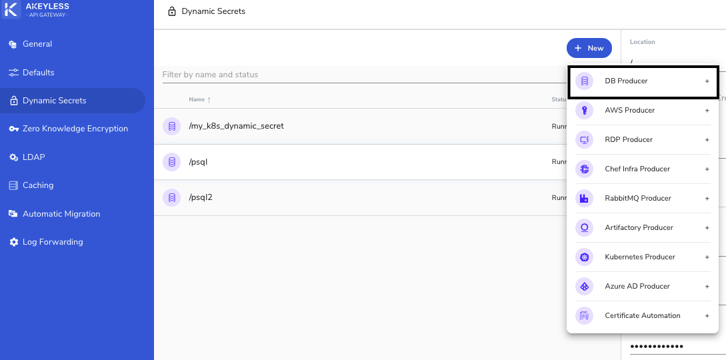The width and height of the screenshot is (726, 360).
Task: Click the DB Producer database icon
Action: click(584, 81)
